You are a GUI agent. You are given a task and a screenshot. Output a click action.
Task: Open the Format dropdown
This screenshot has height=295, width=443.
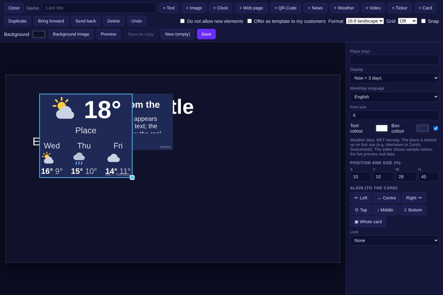[365, 21]
